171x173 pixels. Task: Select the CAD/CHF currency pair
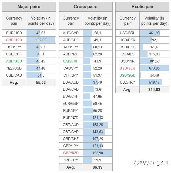pyautogui.click(x=71, y=61)
